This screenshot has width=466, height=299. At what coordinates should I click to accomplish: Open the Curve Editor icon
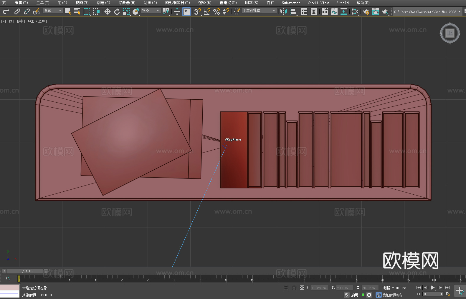pyautogui.click(x=334, y=11)
